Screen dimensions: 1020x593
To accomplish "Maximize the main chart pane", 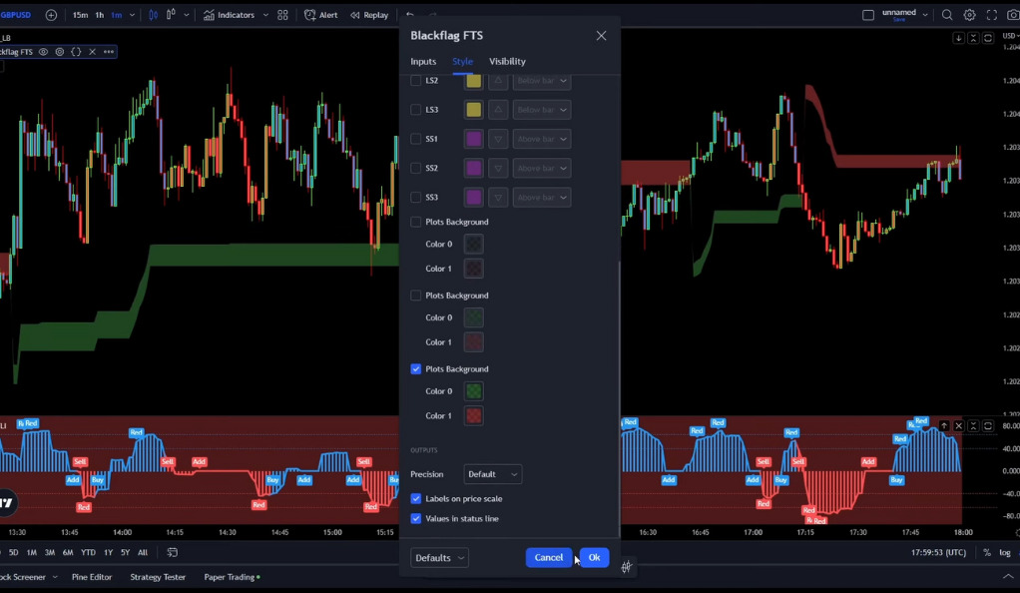I will [x=988, y=38].
